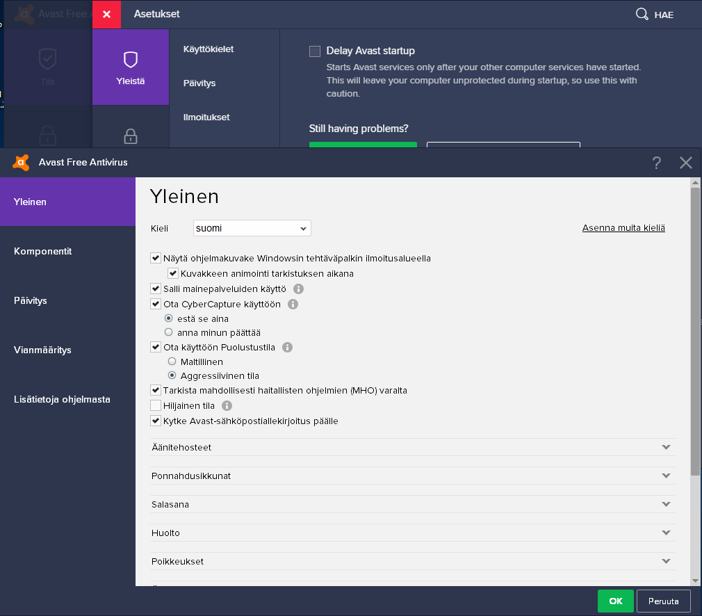
Task: Click the scrollbar down arrow in settings
Action: point(695,581)
